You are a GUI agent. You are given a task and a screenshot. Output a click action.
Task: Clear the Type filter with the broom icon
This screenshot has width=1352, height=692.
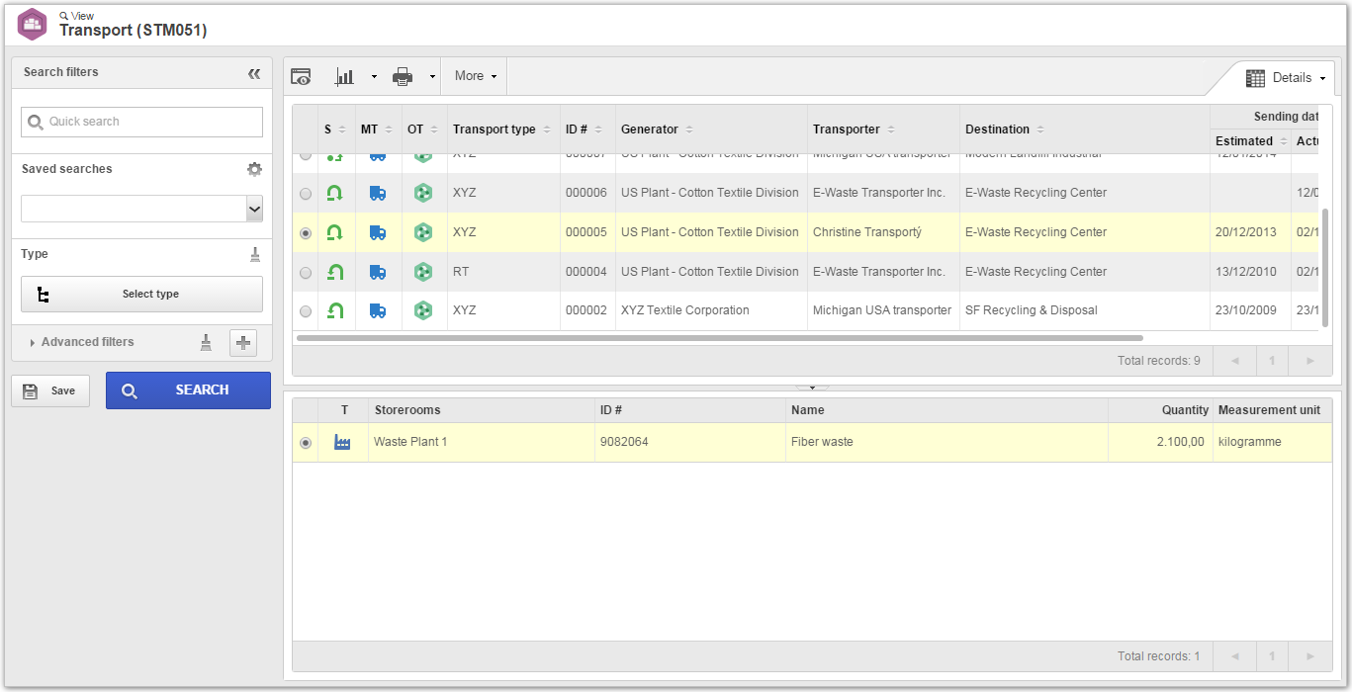255,254
